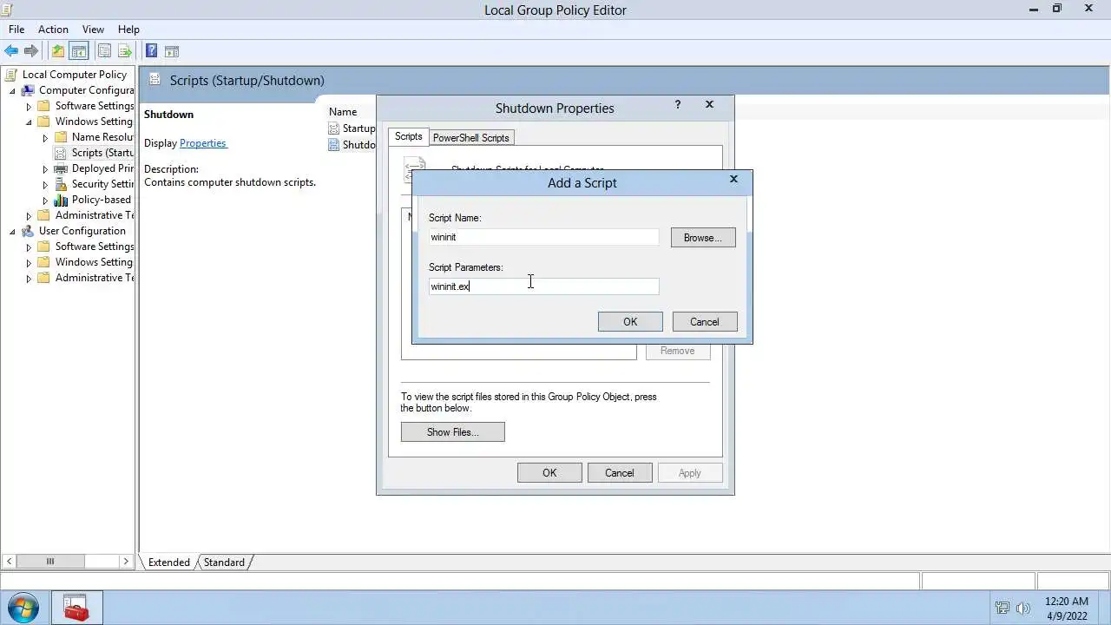Open the Windows Start button
This screenshot has height=625, width=1111.
tap(23, 608)
